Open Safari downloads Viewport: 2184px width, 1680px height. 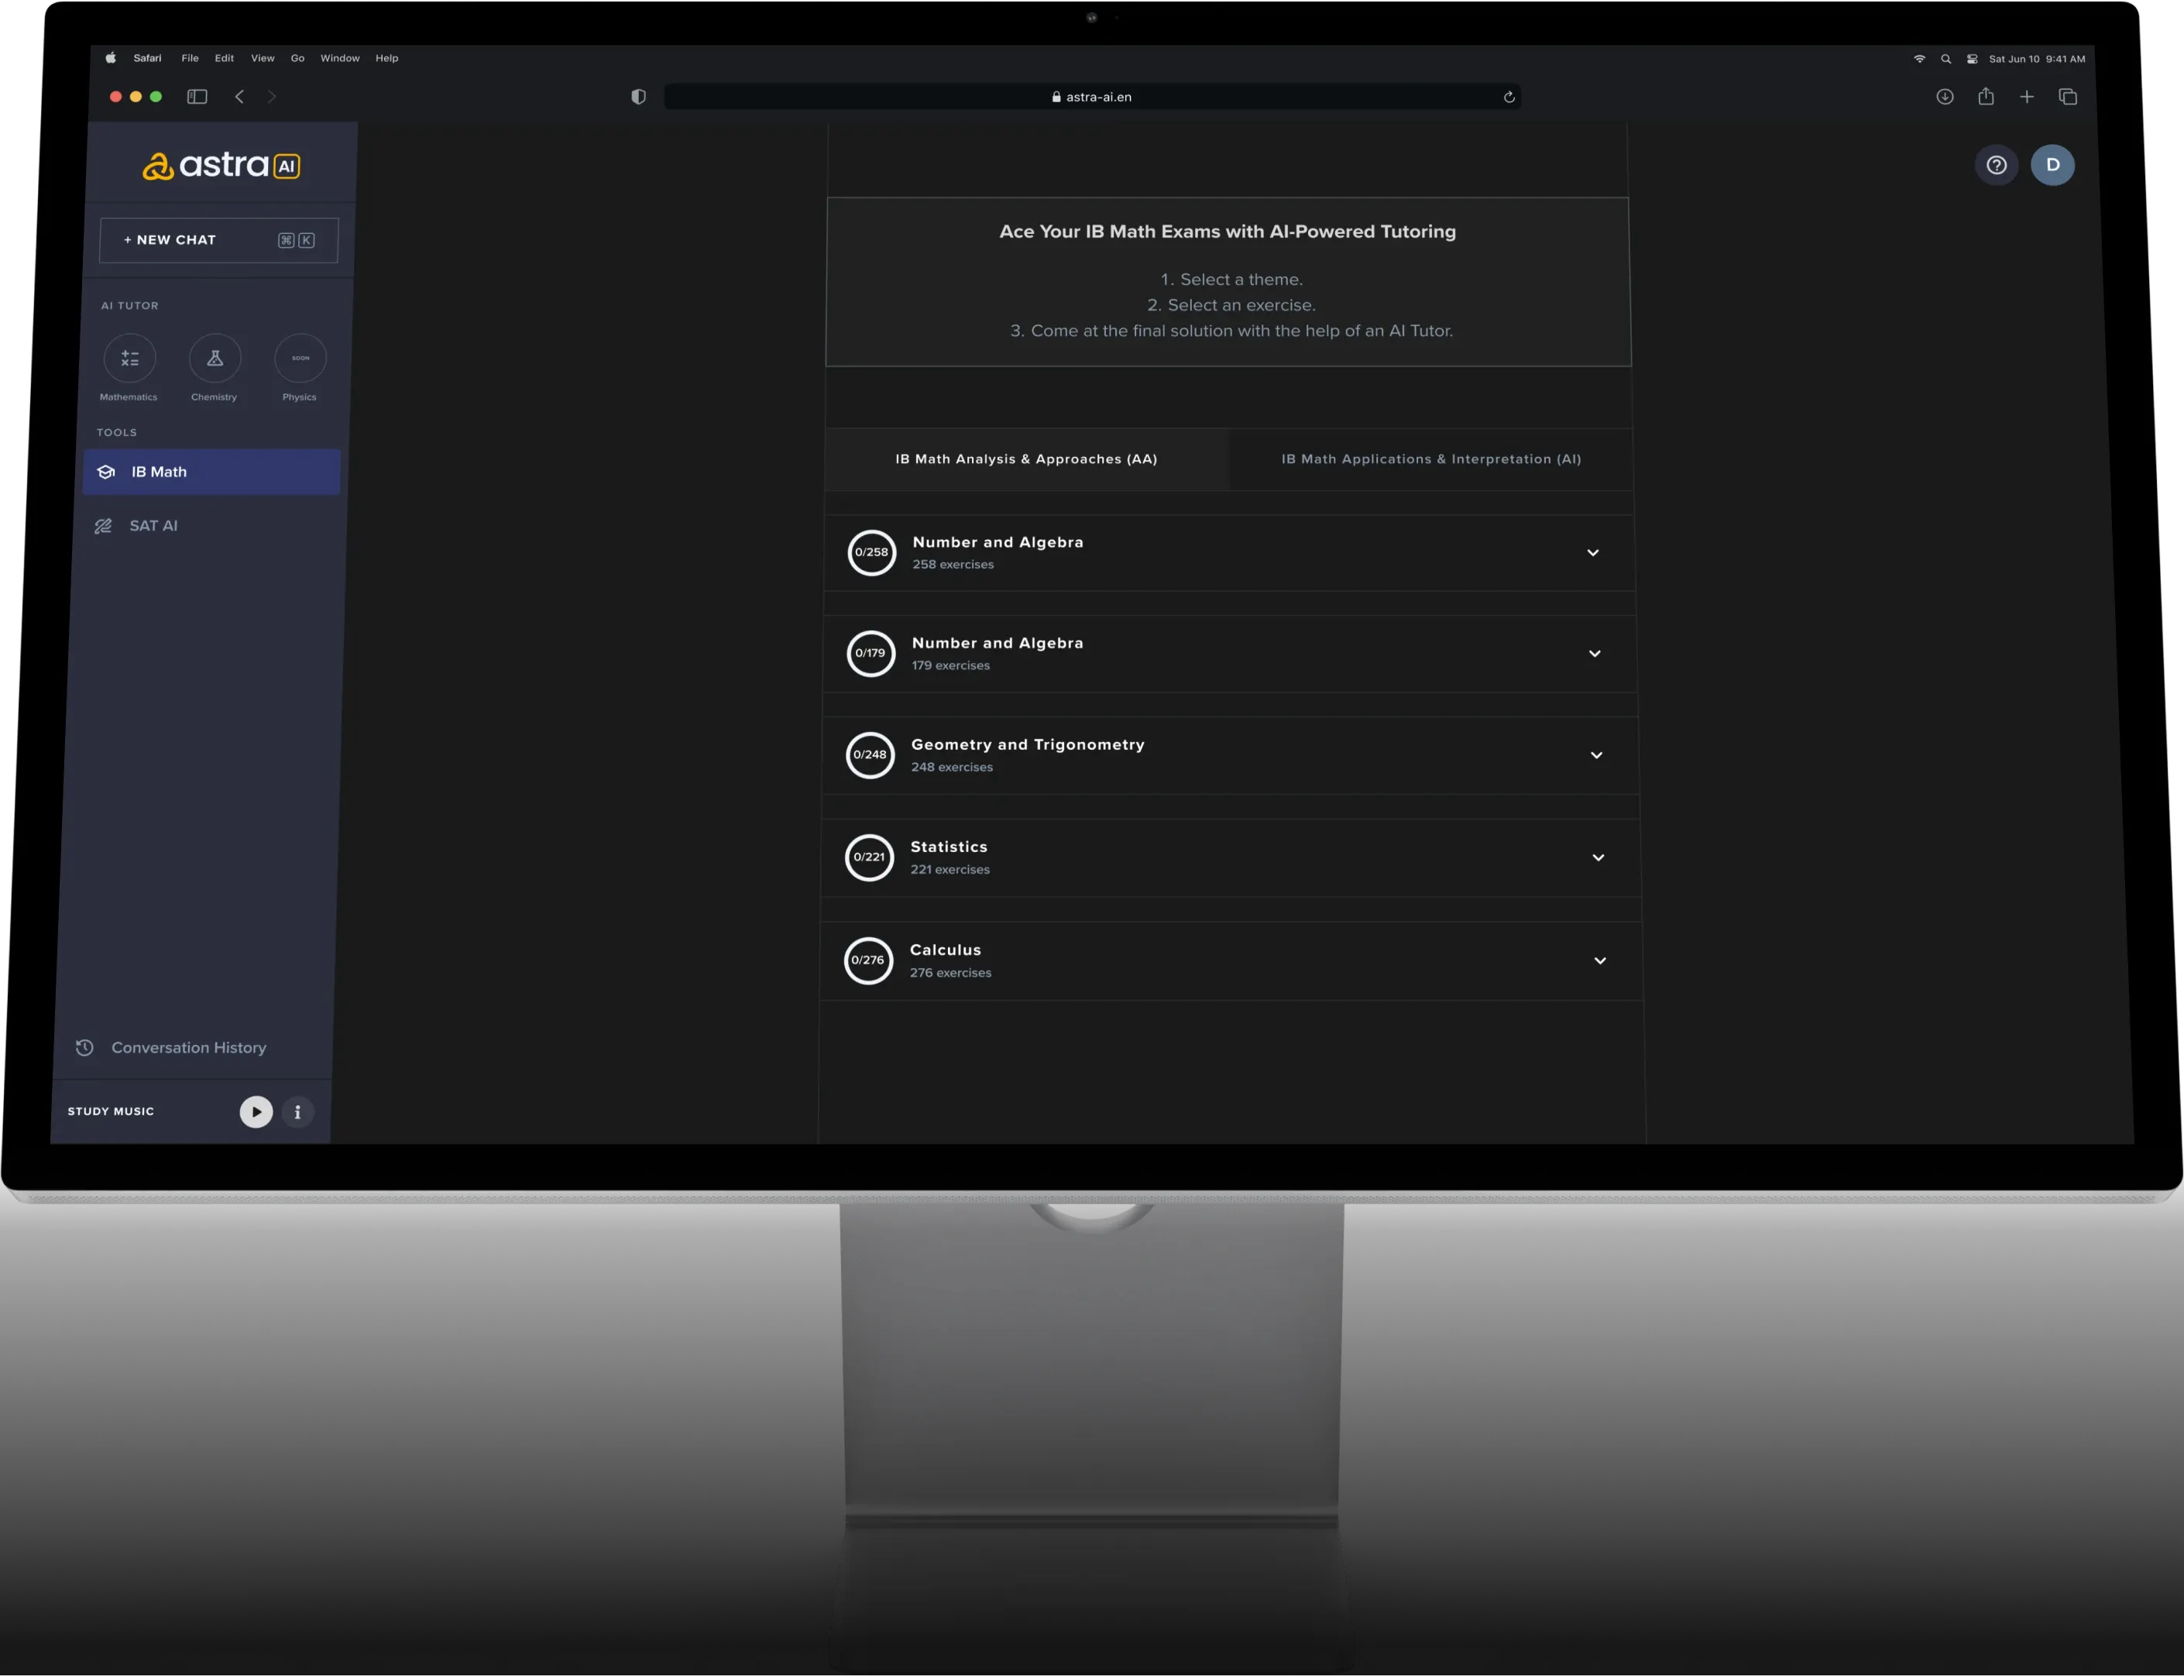(x=1945, y=97)
